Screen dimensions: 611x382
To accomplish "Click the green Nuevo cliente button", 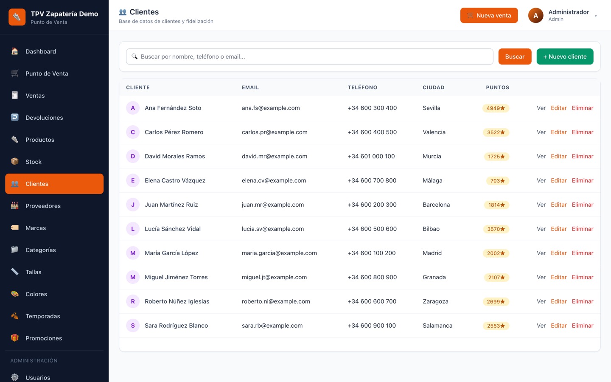I will pos(565,56).
